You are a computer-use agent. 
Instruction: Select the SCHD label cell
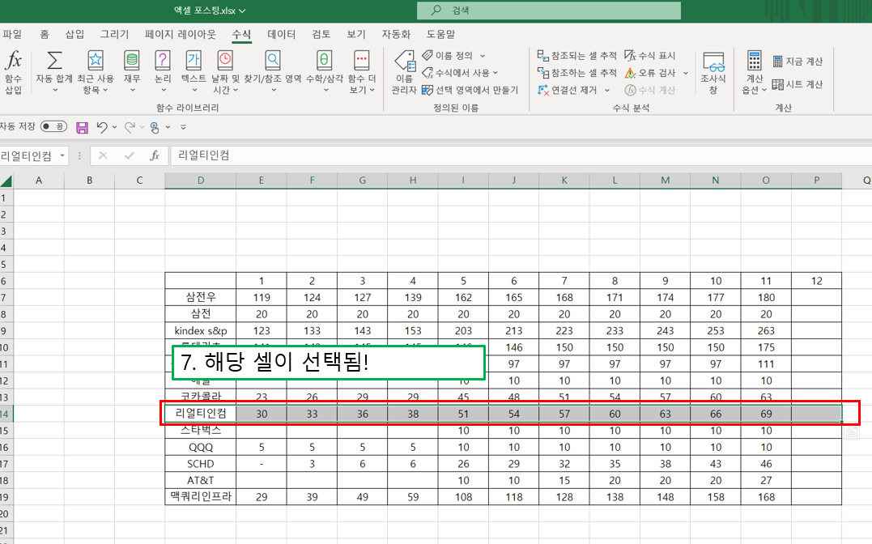pyautogui.click(x=201, y=463)
